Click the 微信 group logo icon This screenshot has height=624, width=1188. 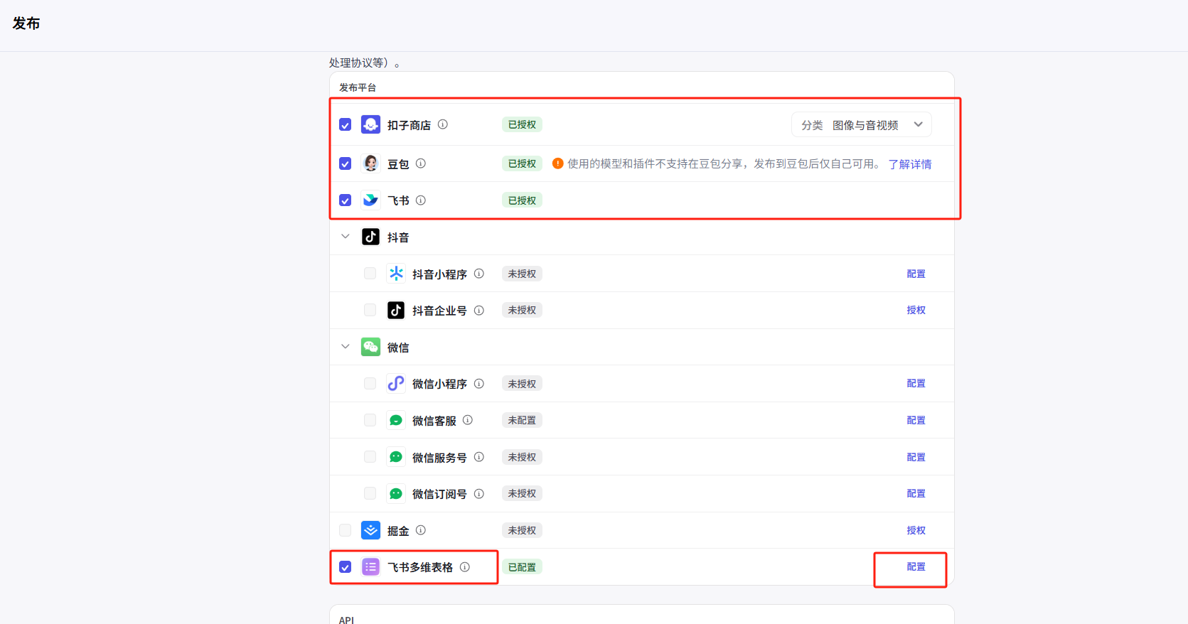coord(370,347)
